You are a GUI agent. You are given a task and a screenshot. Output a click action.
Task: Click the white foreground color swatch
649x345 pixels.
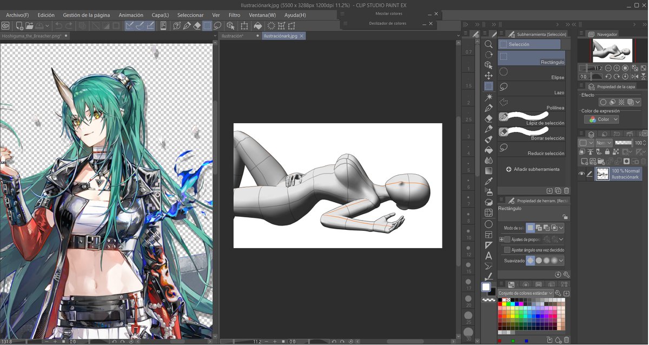pos(486,287)
